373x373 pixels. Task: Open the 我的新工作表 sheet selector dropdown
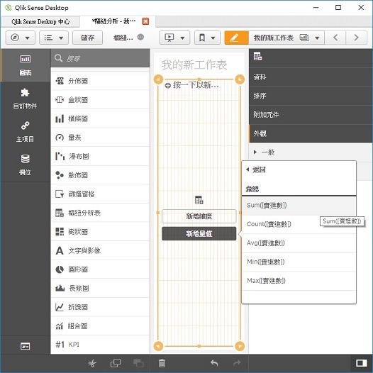point(286,38)
